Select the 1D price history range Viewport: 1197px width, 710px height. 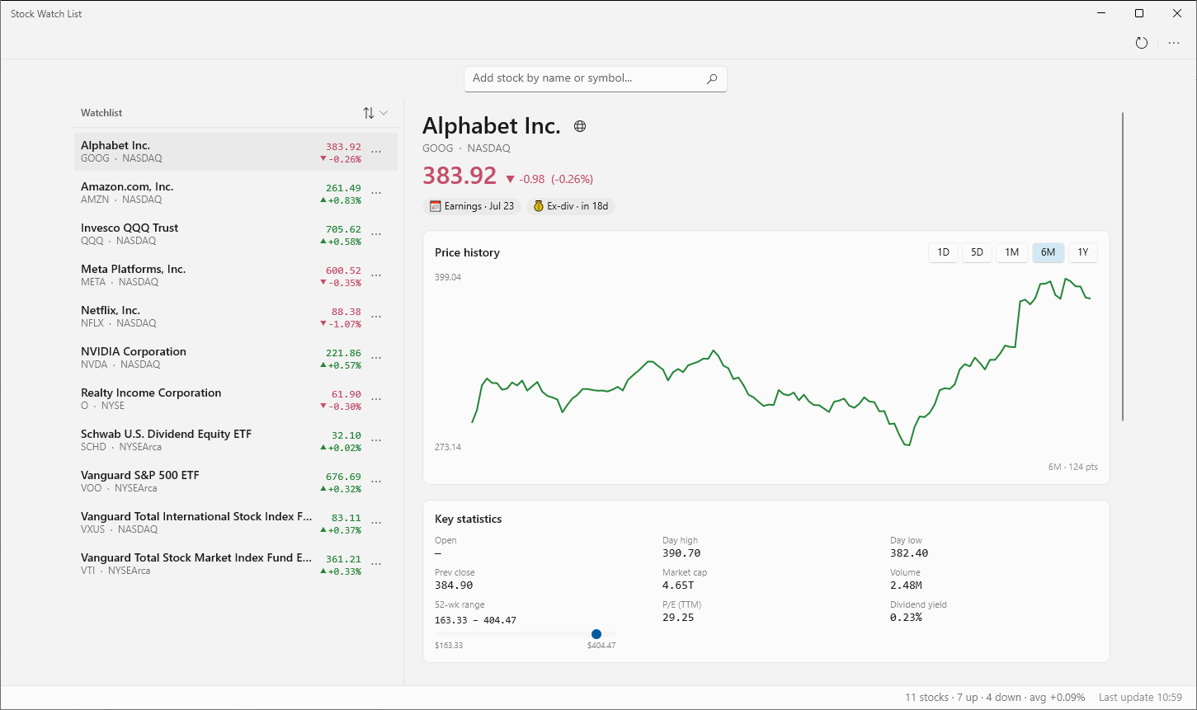(x=943, y=252)
